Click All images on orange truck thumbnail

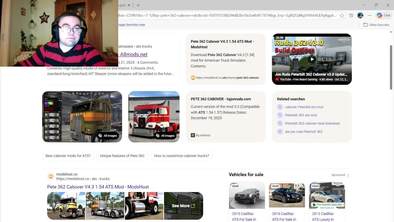(x=108, y=136)
